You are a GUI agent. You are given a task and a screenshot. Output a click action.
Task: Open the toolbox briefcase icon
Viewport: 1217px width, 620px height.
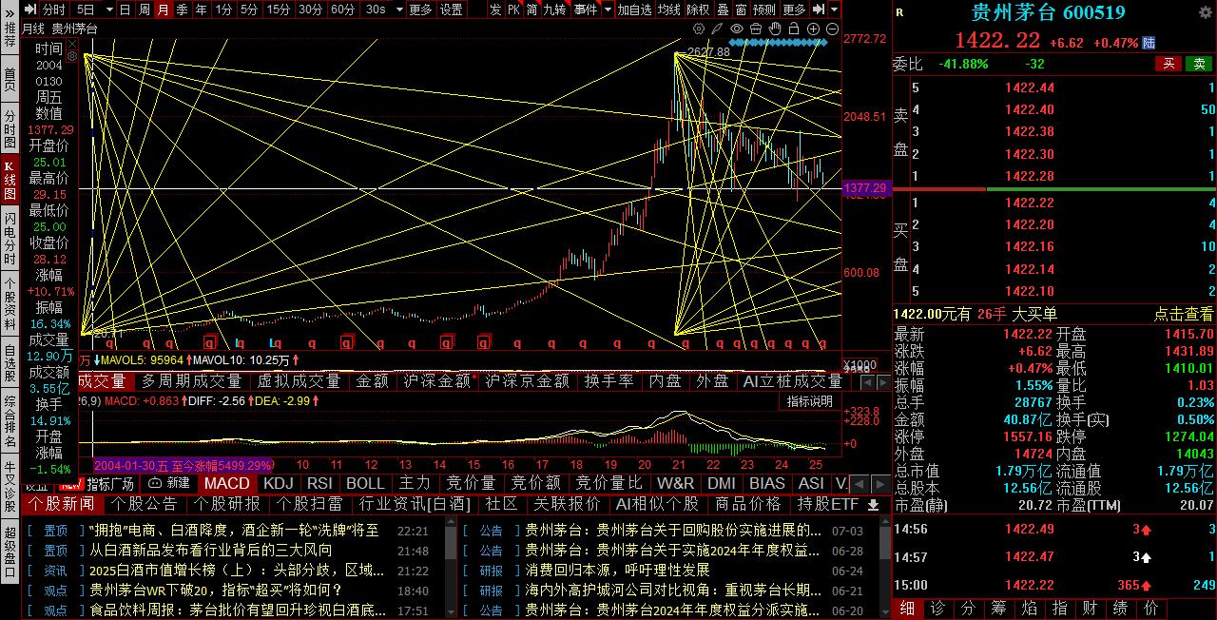(x=756, y=29)
